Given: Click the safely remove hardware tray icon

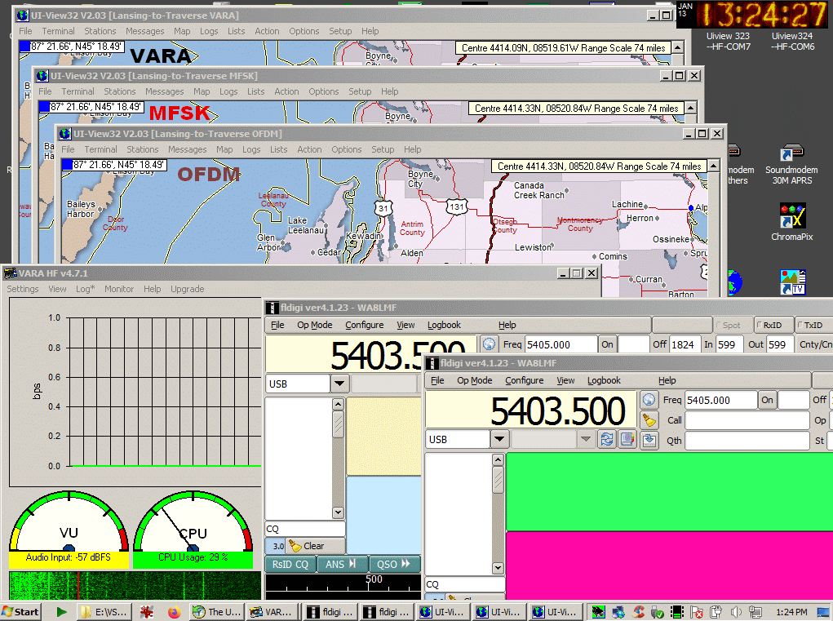Looking at the screenshot, I should 657,612.
